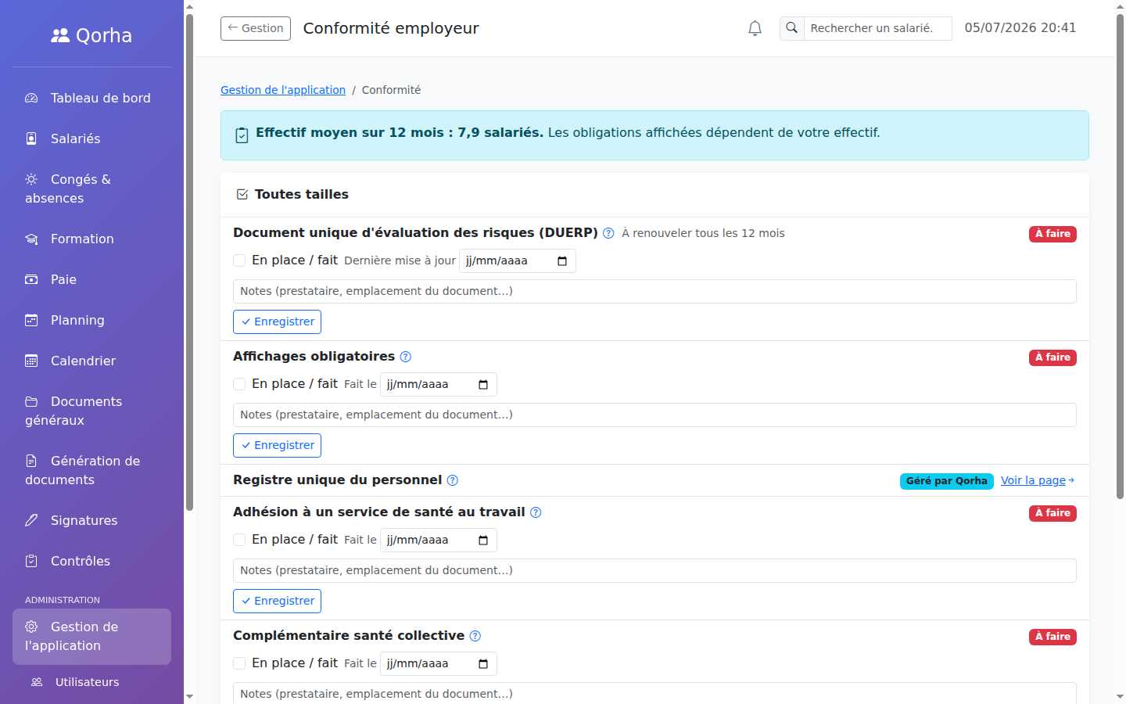
Task: Click help icon next to Registre unique du personnel
Action: click(452, 480)
